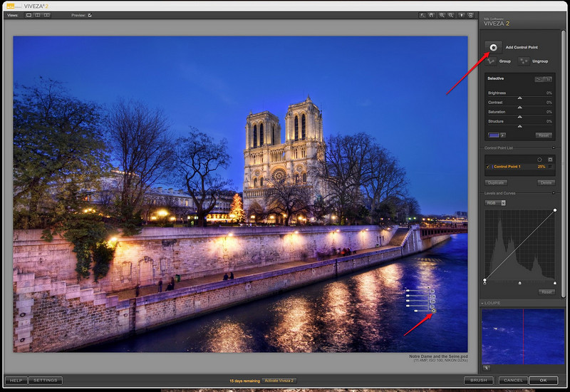Click the blue color swatch

(x=493, y=135)
